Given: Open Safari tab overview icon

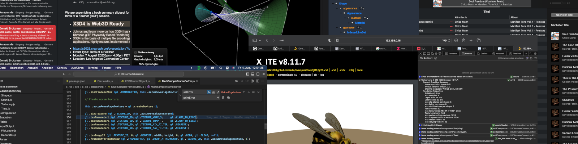Looking at the screenshot, I should [x=479, y=40].
